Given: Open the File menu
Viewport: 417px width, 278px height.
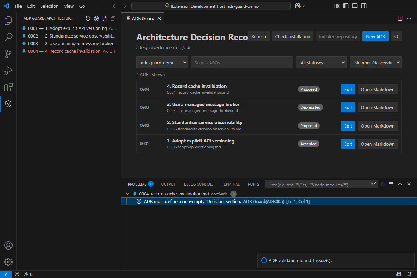Looking at the screenshot, I should tap(18, 6).
